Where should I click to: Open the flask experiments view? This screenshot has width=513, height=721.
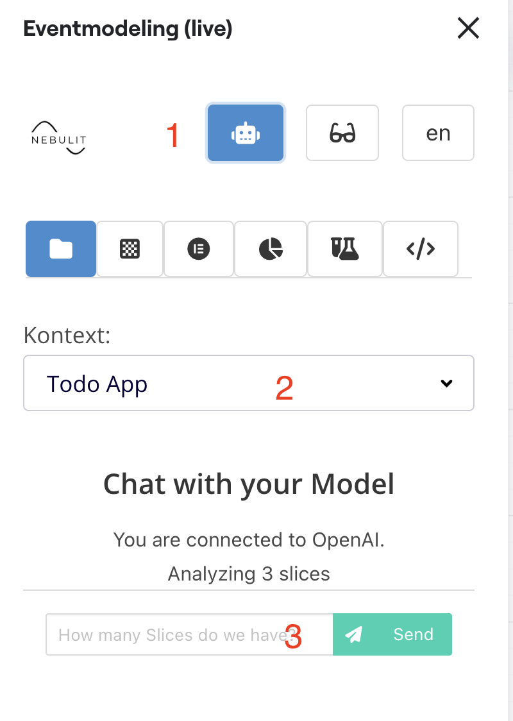click(x=344, y=249)
